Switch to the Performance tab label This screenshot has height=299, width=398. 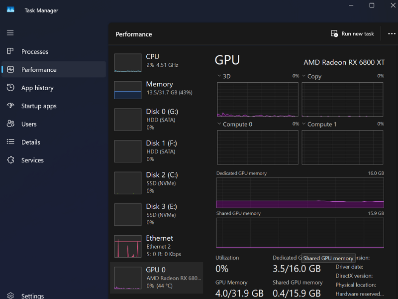point(39,70)
